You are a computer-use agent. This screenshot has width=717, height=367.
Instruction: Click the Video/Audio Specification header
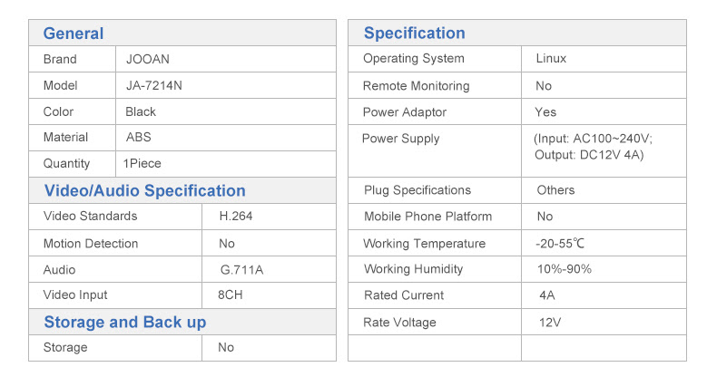click(x=144, y=190)
